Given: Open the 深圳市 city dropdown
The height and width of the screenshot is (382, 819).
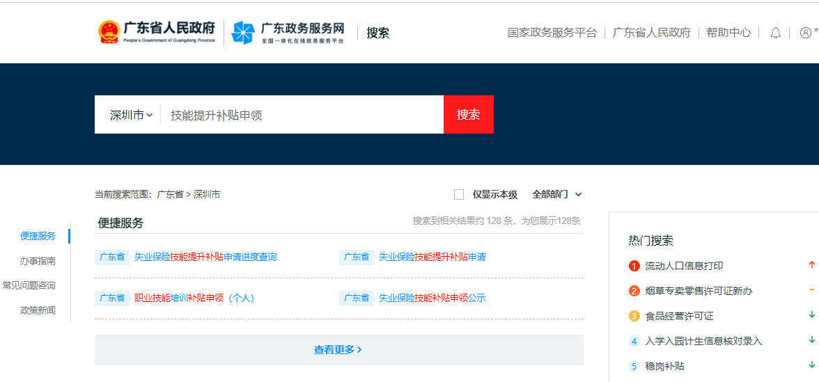Looking at the screenshot, I should (131, 116).
